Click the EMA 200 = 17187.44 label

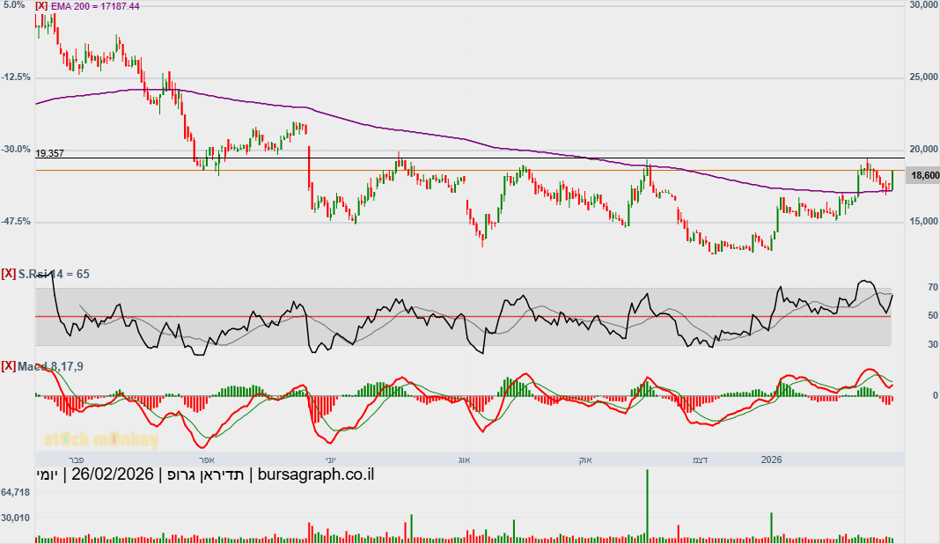95,6
